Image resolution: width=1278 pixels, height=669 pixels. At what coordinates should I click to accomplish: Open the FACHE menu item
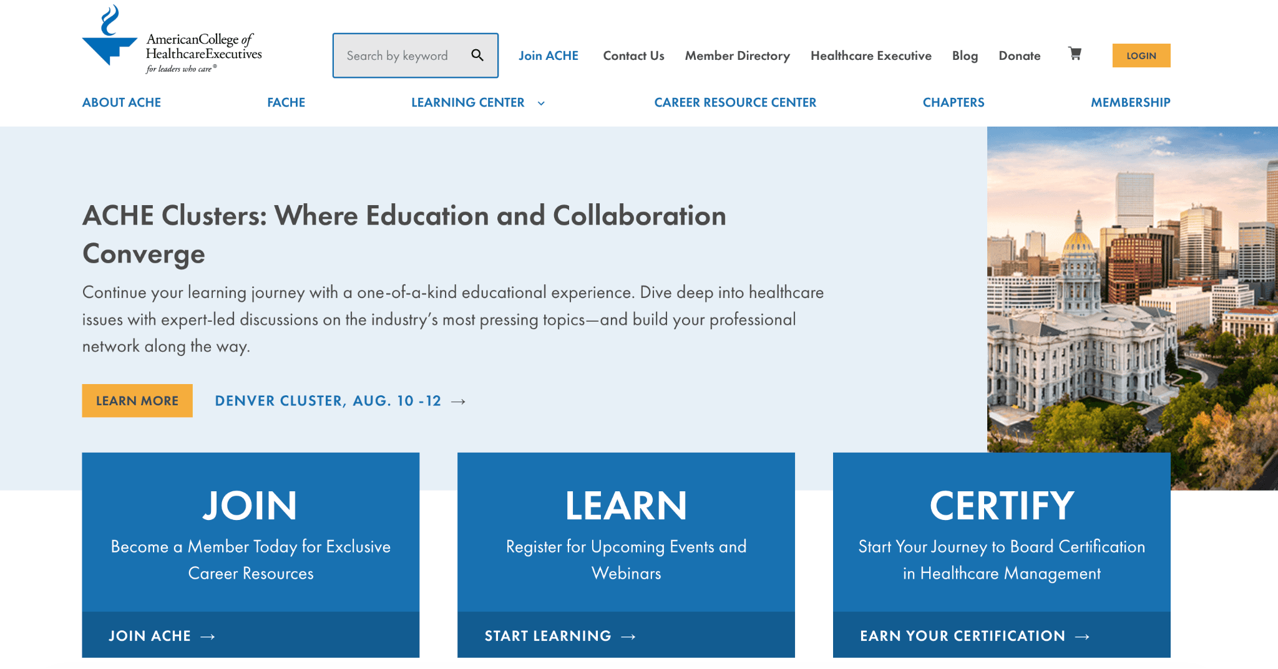(286, 102)
